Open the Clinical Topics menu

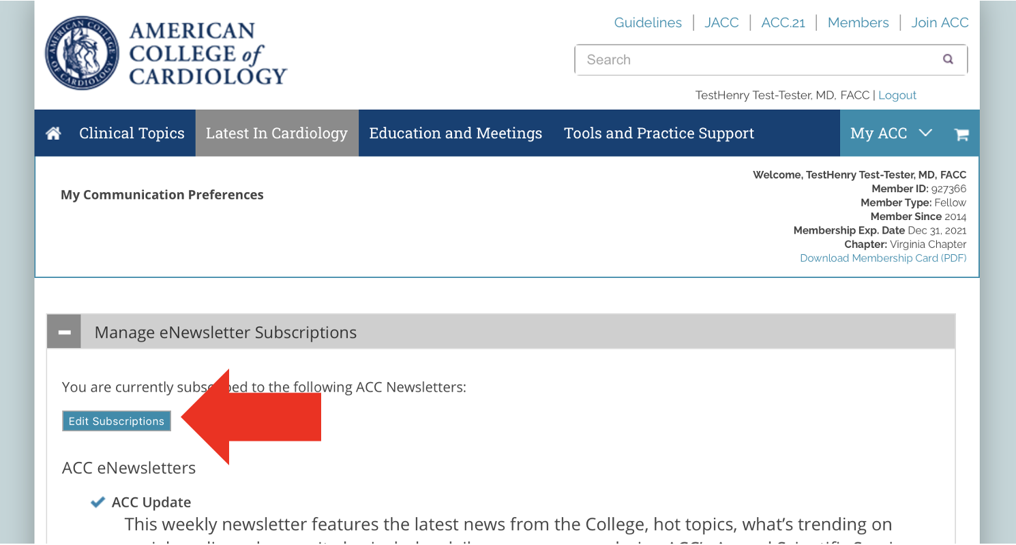[x=132, y=134]
